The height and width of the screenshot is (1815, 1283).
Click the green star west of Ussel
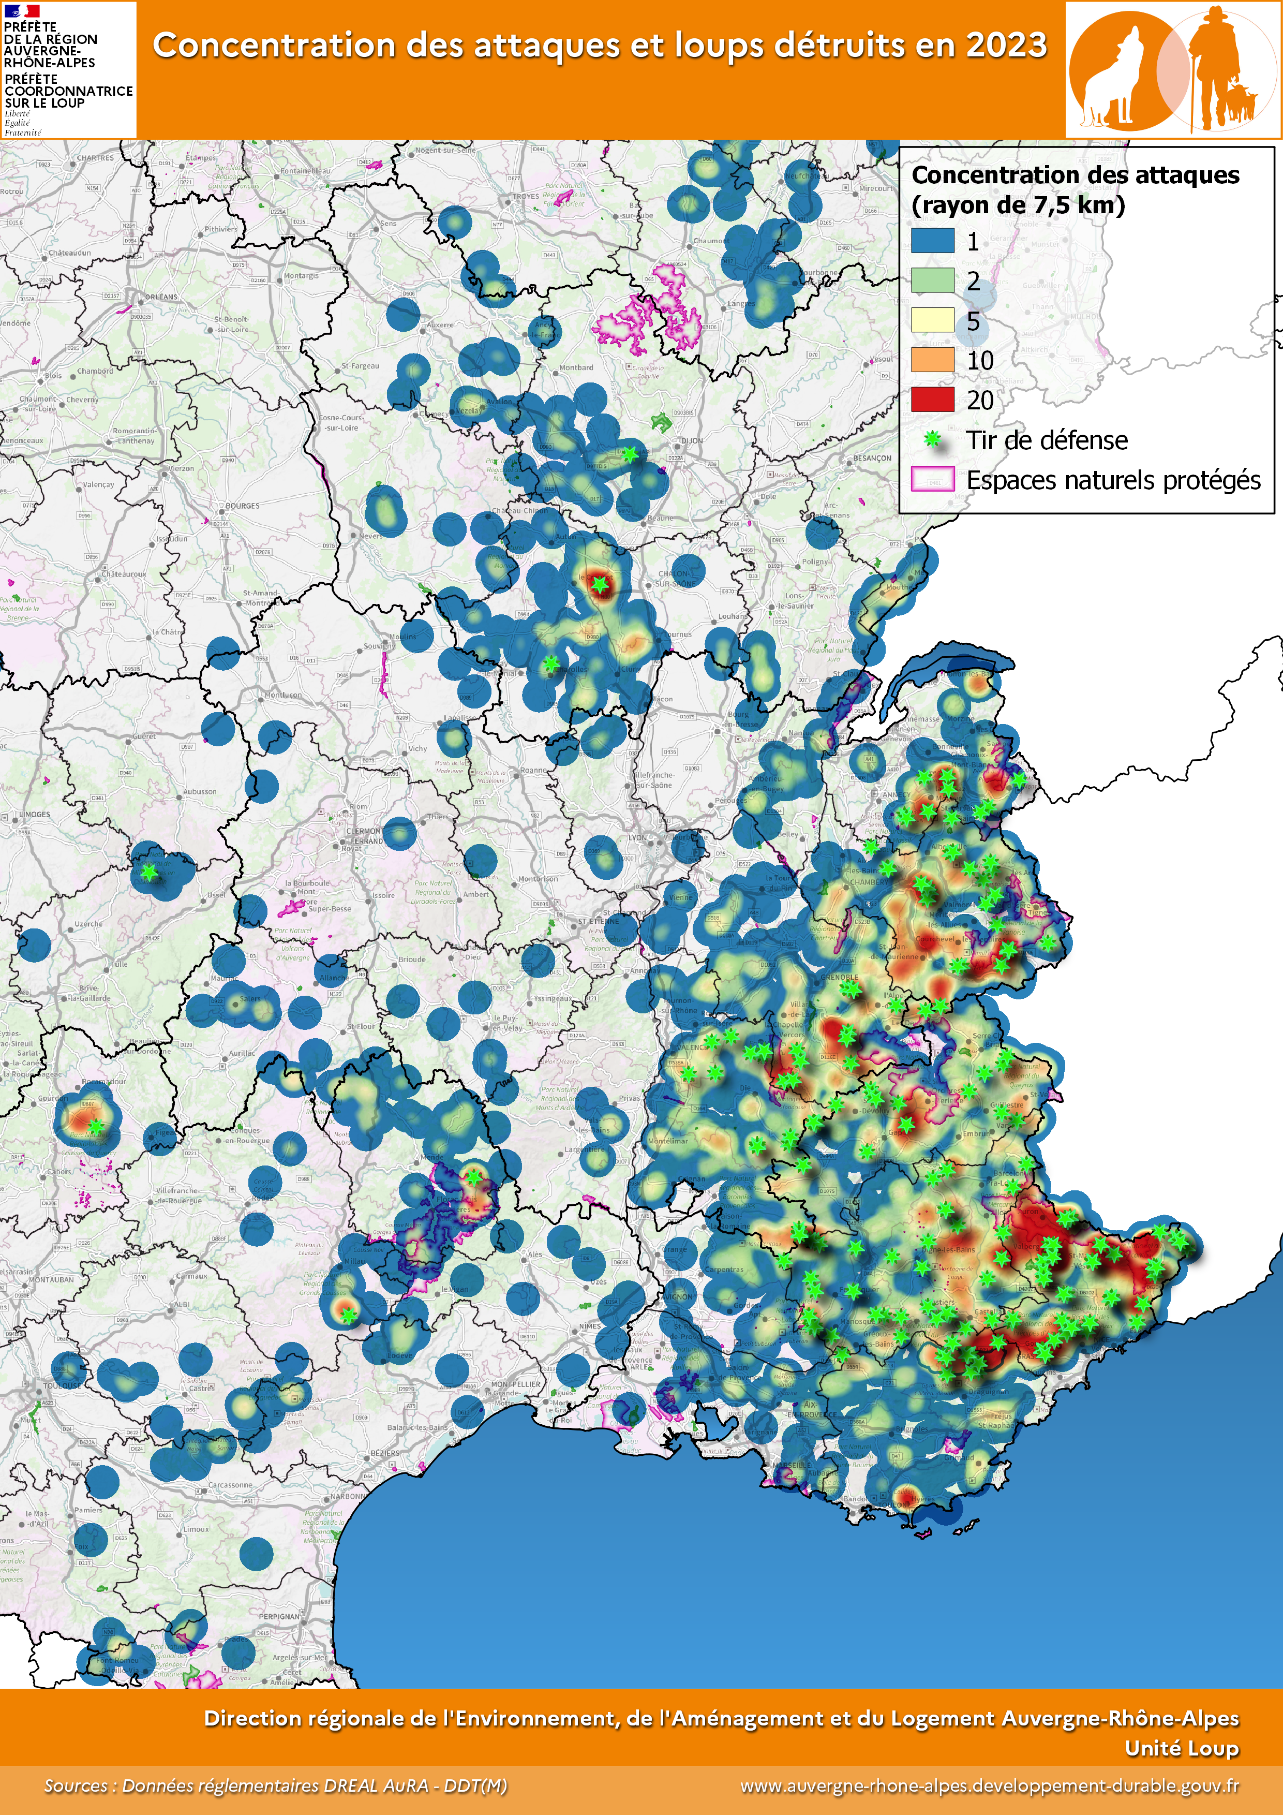pyautogui.click(x=150, y=873)
